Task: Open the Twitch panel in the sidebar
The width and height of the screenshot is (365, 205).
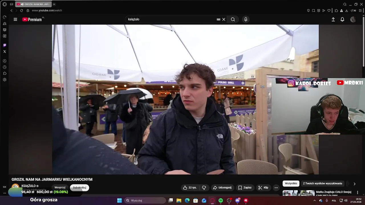Action: coord(5,45)
